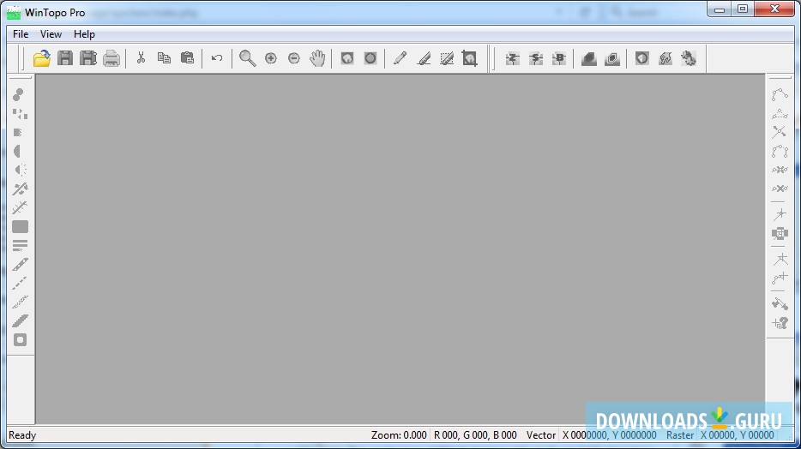Select the Crop image tool

(469, 58)
